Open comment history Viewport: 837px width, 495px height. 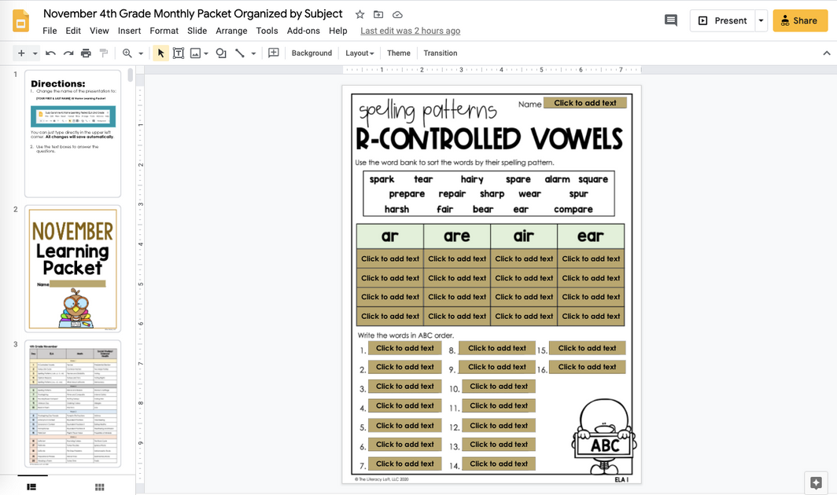pos(670,20)
